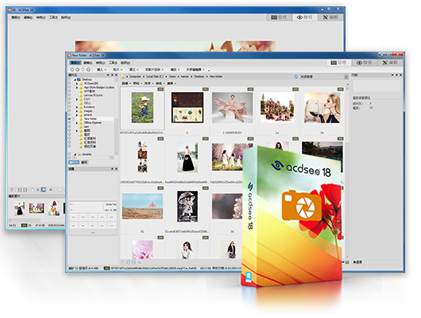The image size is (421, 318).
Task: Click Users in the breadcrumb path
Action: 172,76
